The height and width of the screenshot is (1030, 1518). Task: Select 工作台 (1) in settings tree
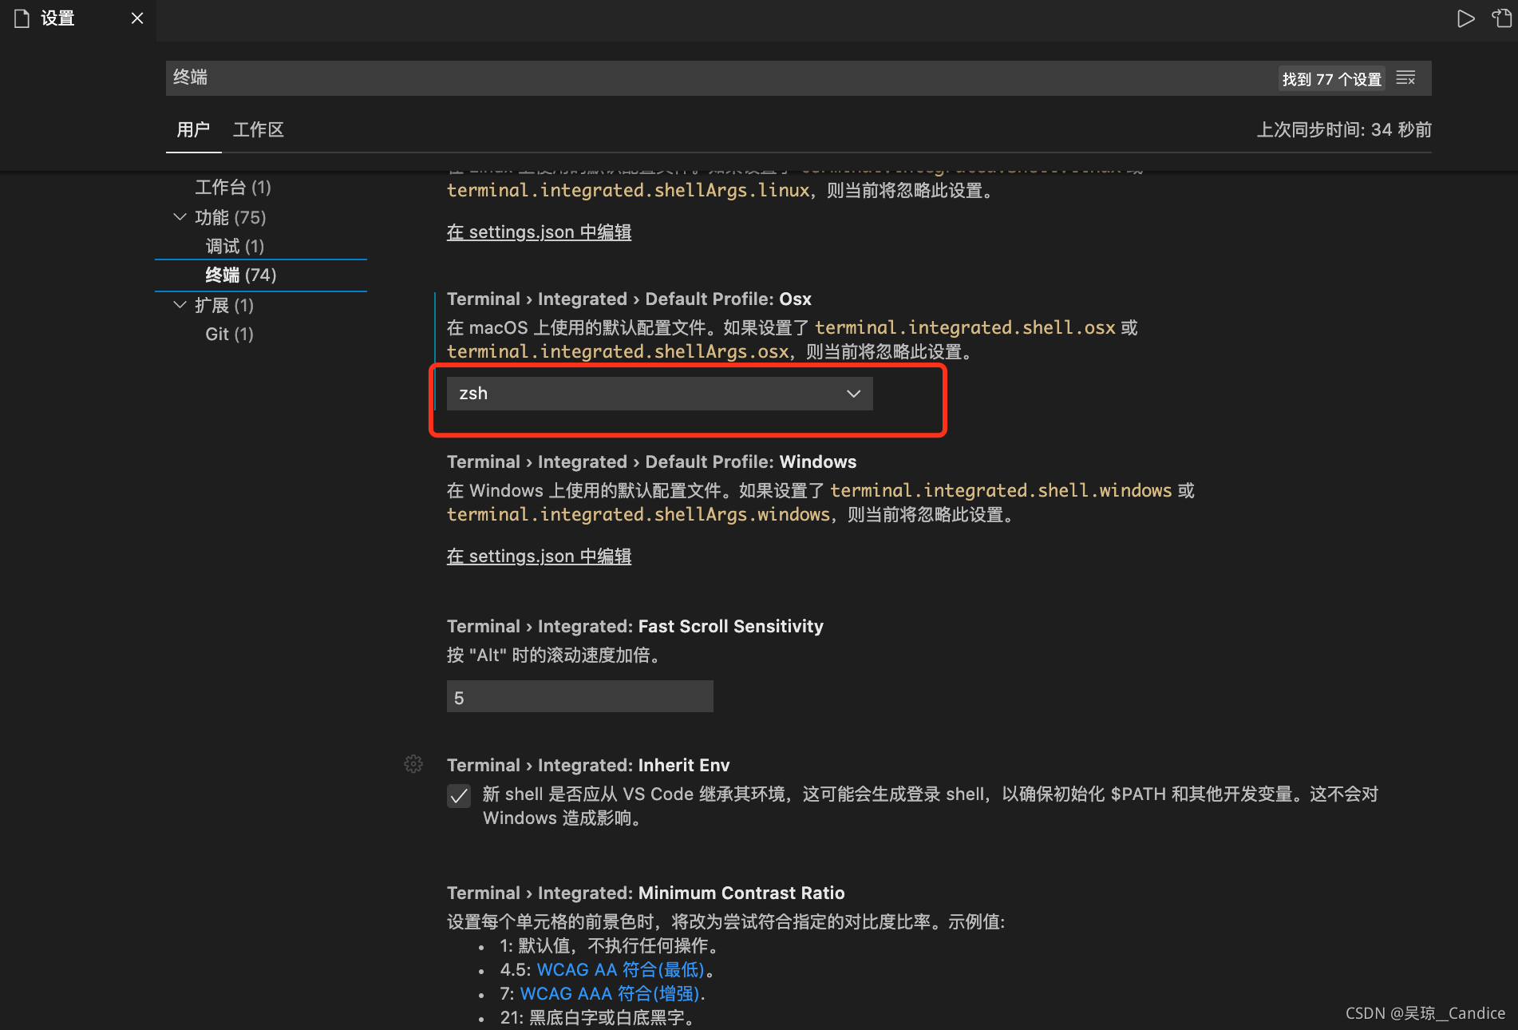point(233,188)
